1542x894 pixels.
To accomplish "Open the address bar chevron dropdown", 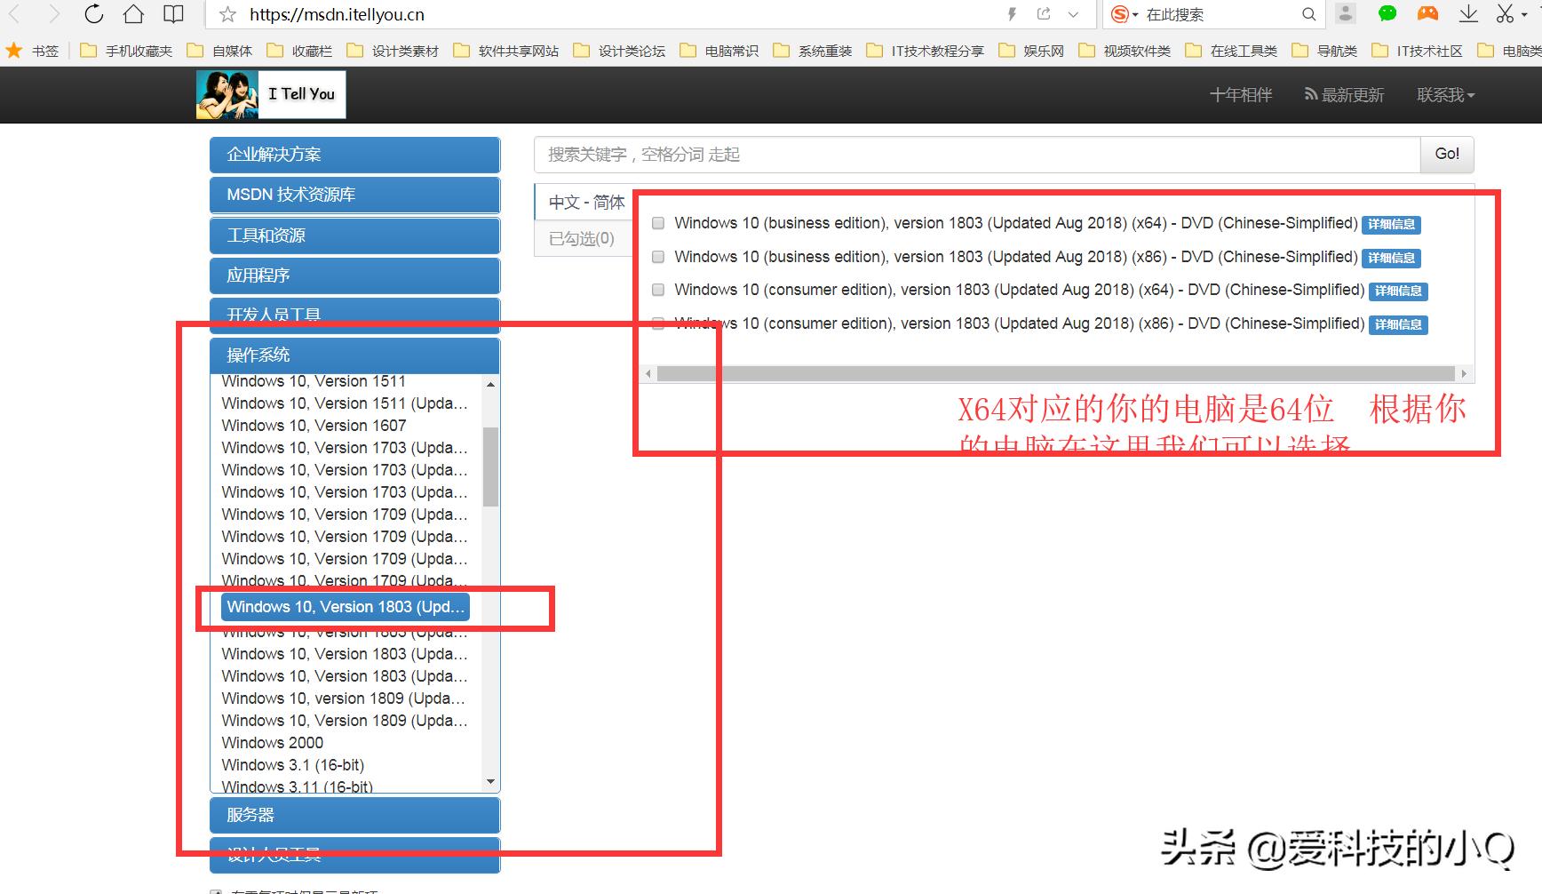I will (x=1073, y=14).
